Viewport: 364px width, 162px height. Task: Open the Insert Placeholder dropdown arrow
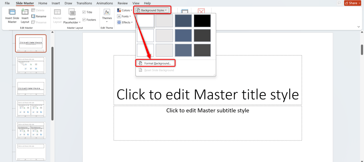pos(80,22)
